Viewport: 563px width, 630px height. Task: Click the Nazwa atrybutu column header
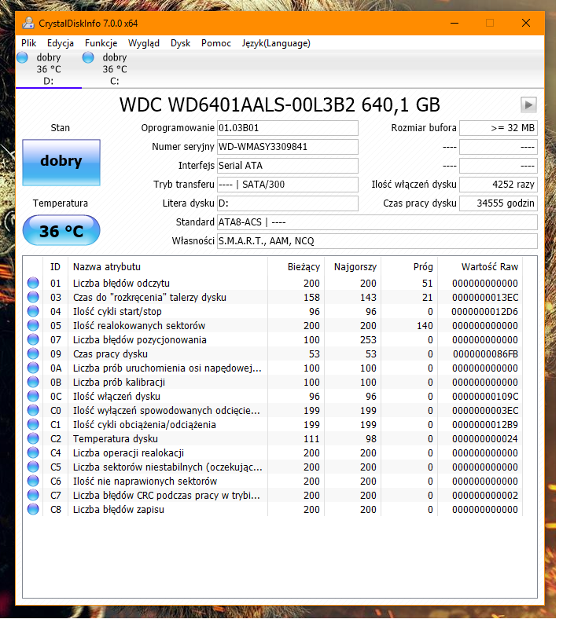[x=167, y=267]
